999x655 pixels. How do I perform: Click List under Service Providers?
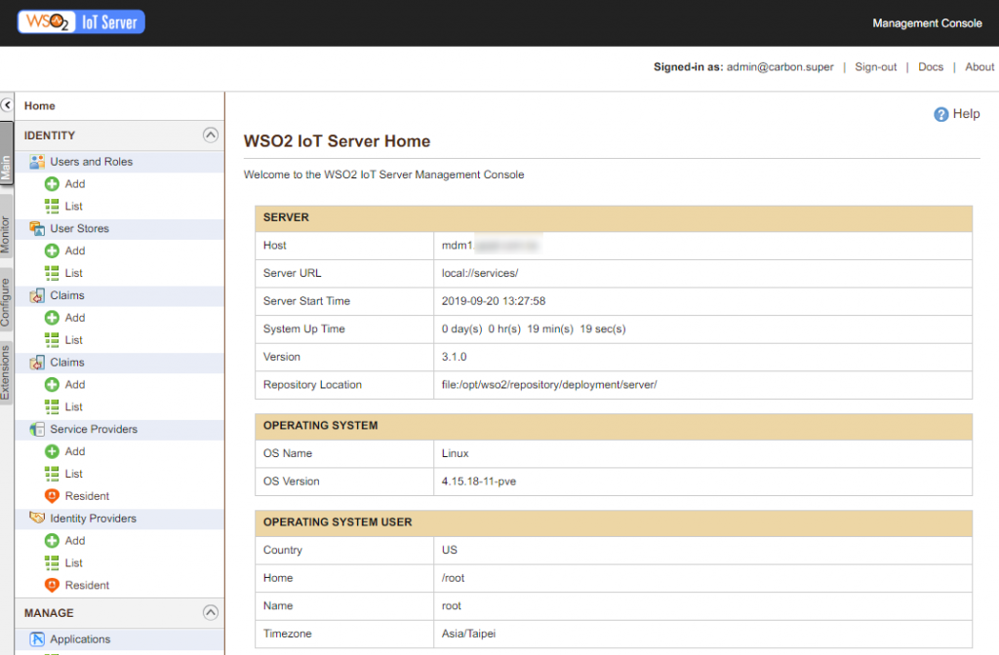[x=73, y=474]
